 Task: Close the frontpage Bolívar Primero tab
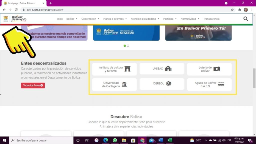click(43, 3)
